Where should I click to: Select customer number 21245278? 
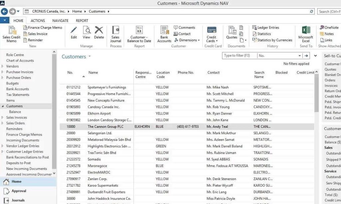click(x=73, y=166)
